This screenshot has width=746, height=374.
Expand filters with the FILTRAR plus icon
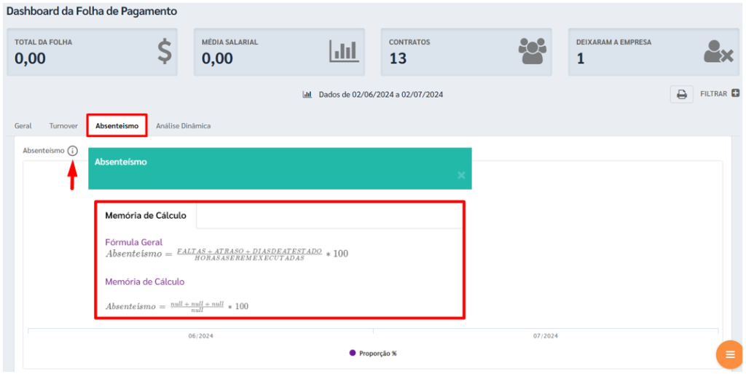pyautogui.click(x=735, y=93)
